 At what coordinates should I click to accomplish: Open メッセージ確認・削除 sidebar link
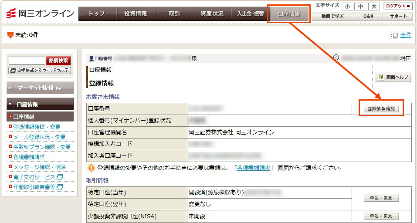(x=39, y=167)
